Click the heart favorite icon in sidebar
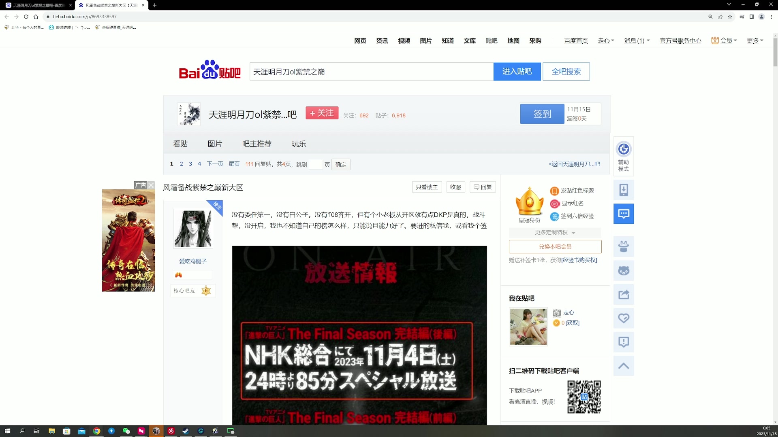Viewport: 778px width, 437px height. (624, 318)
